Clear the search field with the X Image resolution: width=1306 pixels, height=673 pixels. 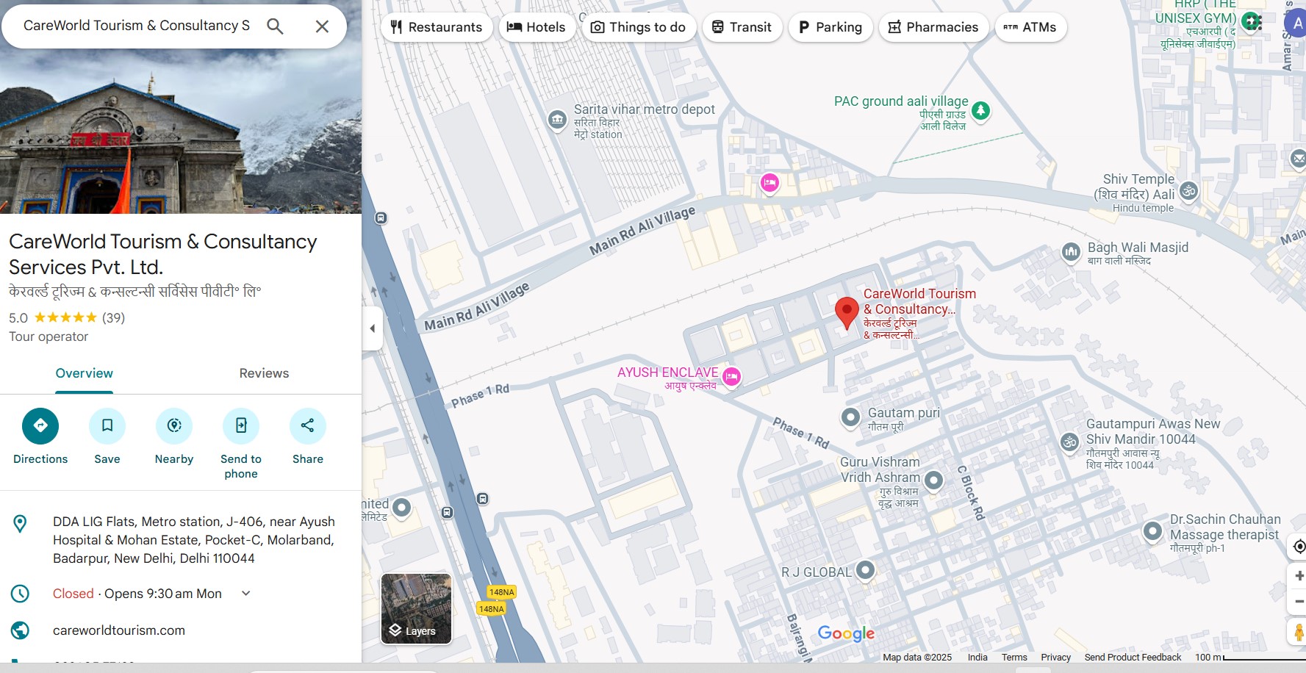point(321,25)
